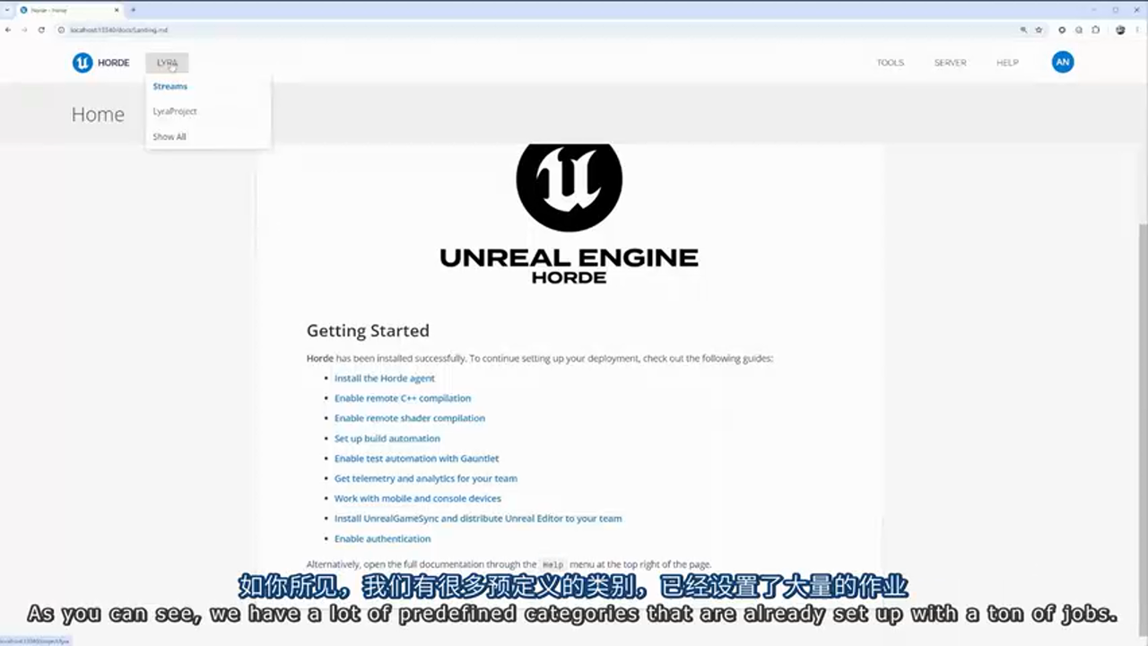Open the HELP menu

click(1007, 62)
